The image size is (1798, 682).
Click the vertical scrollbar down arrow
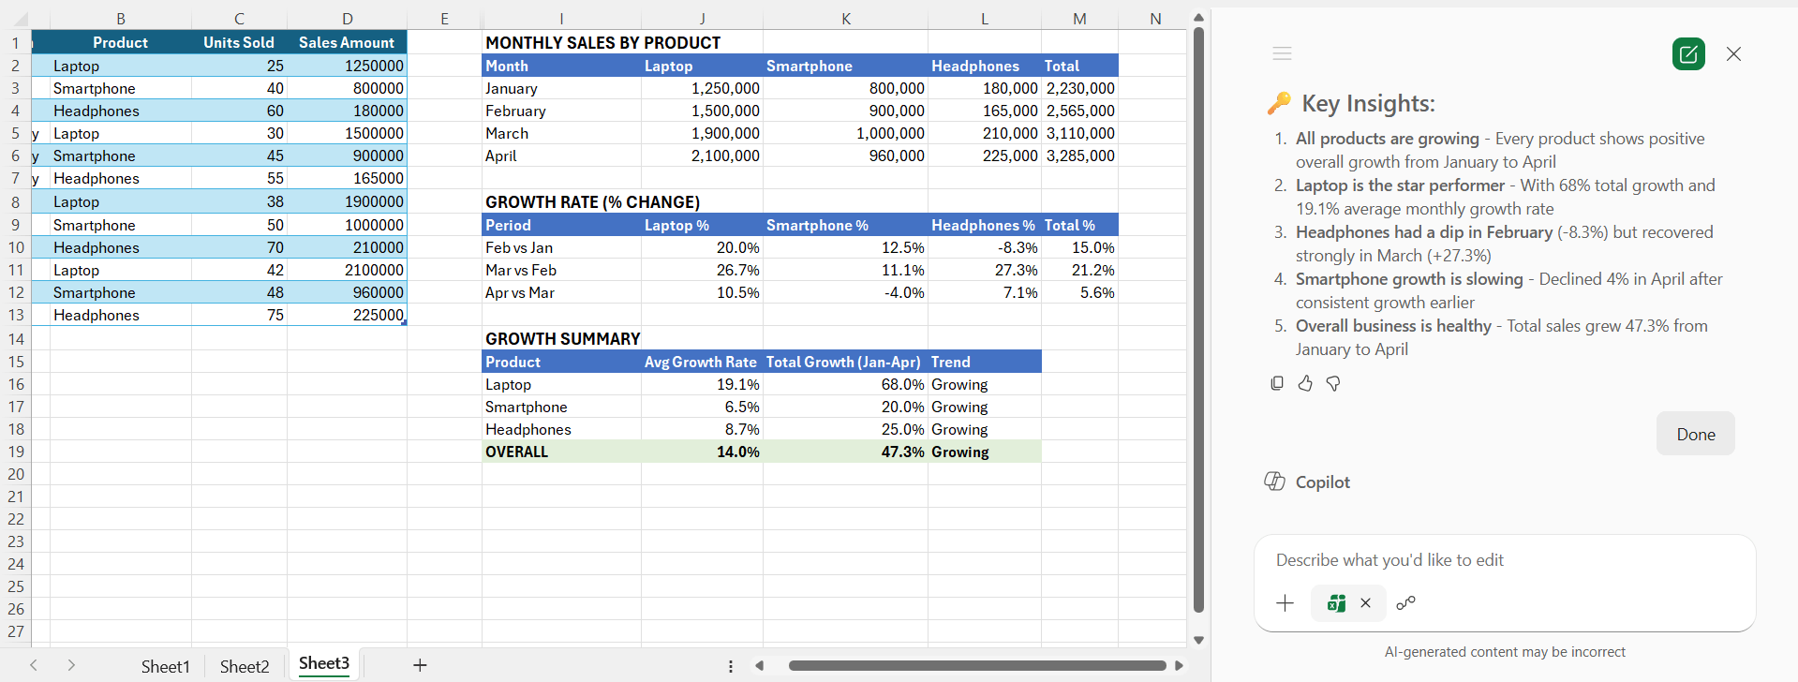[1198, 640]
